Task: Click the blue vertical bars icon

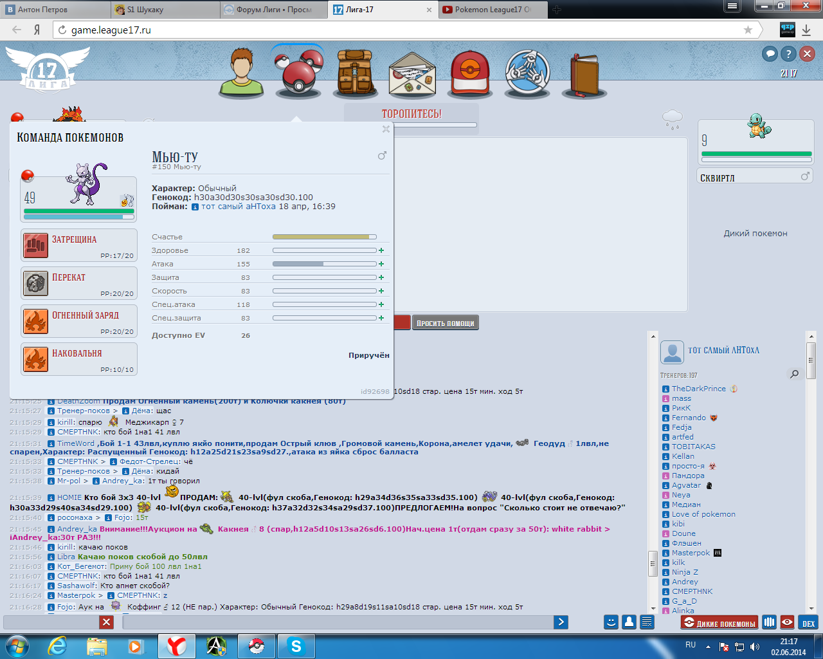Action: click(769, 622)
